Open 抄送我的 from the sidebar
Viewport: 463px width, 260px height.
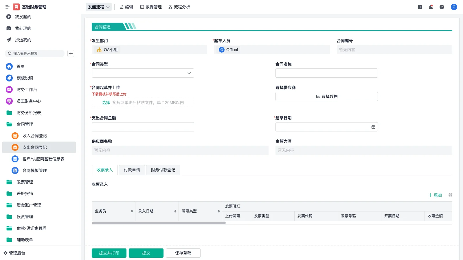pos(23,40)
